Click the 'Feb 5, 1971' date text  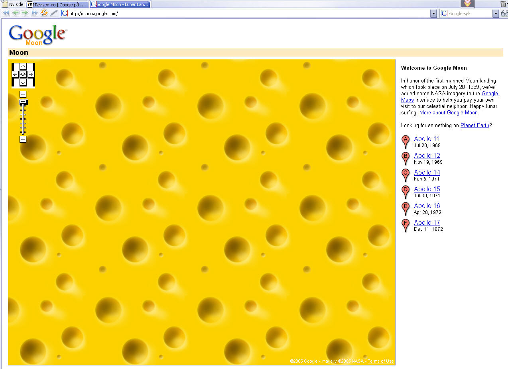point(427,179)
